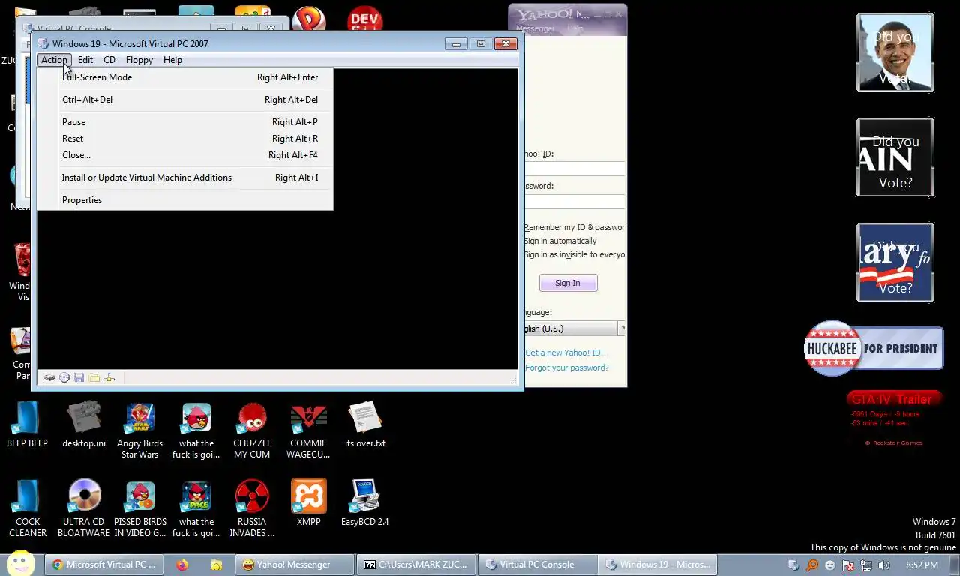Select the EasyBCD 2.4 desktop icon
Screen dimensions: 960x576
click(x=365, y=502)
